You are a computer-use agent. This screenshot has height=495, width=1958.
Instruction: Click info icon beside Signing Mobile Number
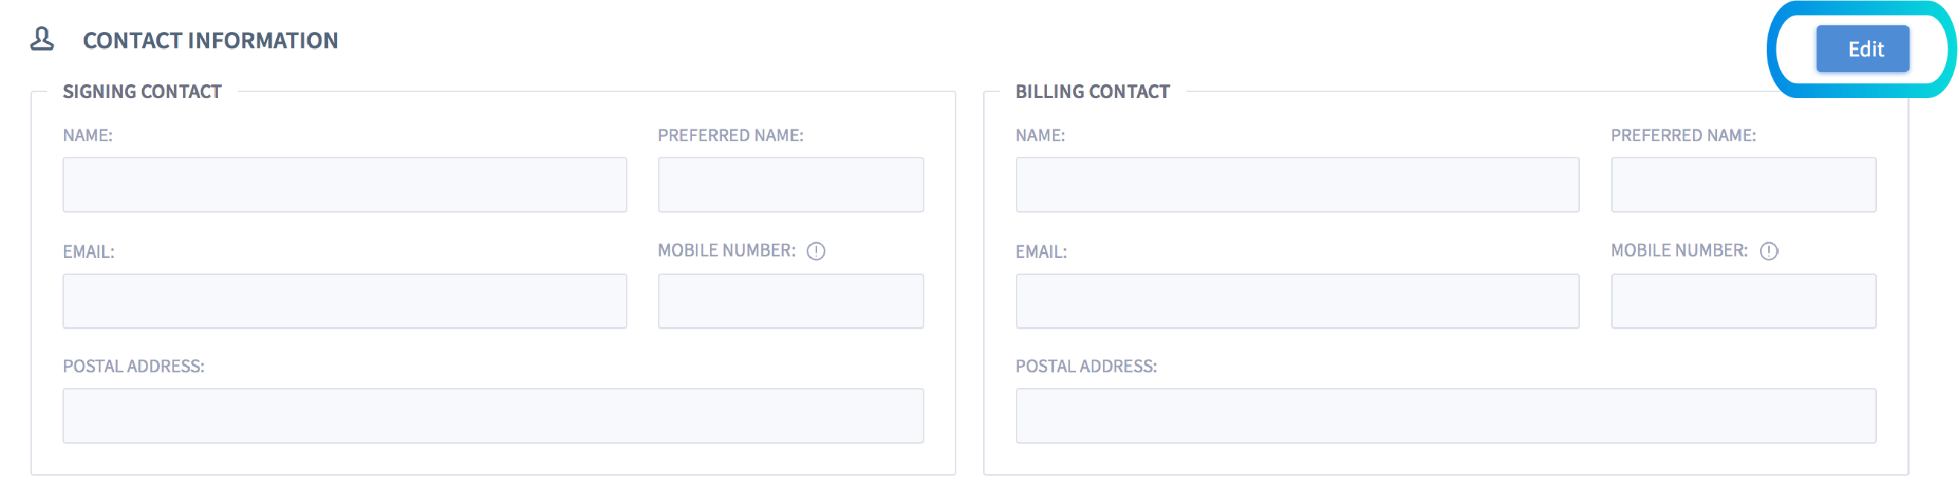[x=816, y=251]
